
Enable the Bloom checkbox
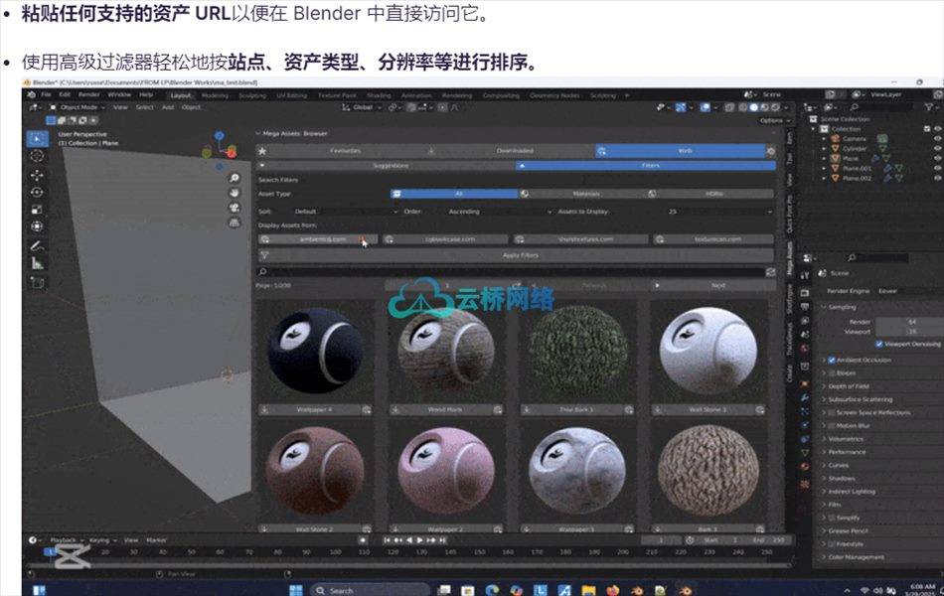[832, 373]
